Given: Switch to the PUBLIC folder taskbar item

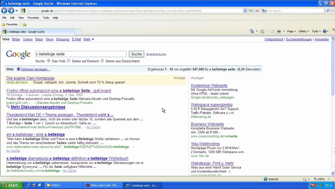Looking at the screenshot, I should pos(63,185).
